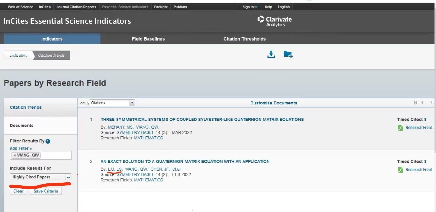Switch to the Field Baselines tab
436x212 pixels.
pos(148,39)
